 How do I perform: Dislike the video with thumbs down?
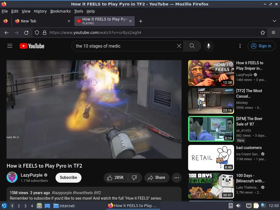134,178
